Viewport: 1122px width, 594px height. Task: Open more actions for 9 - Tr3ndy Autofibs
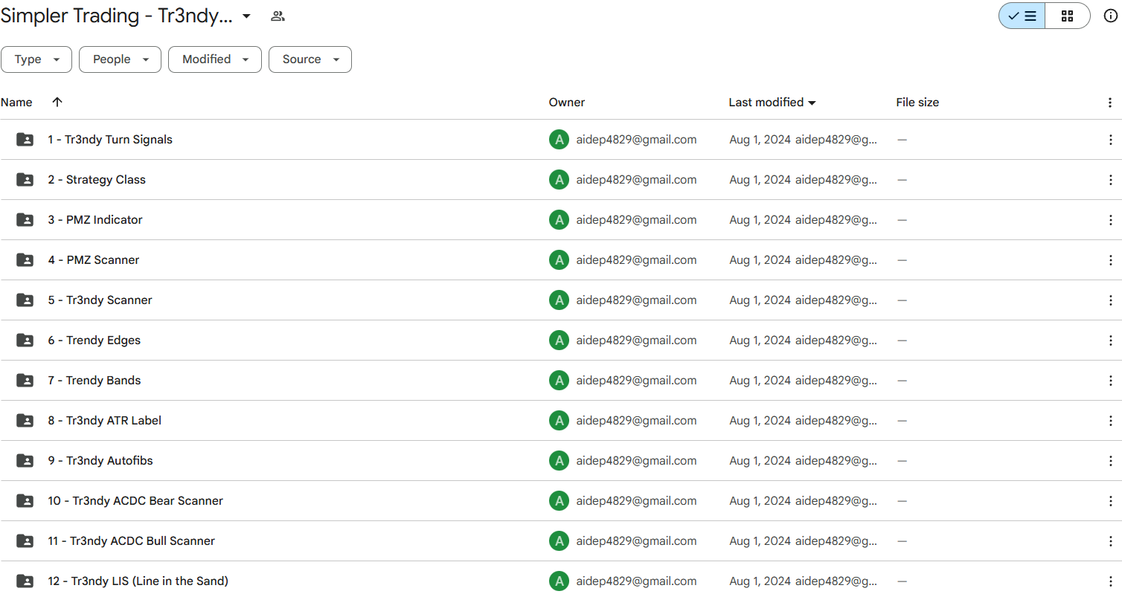pos(1110,461)
